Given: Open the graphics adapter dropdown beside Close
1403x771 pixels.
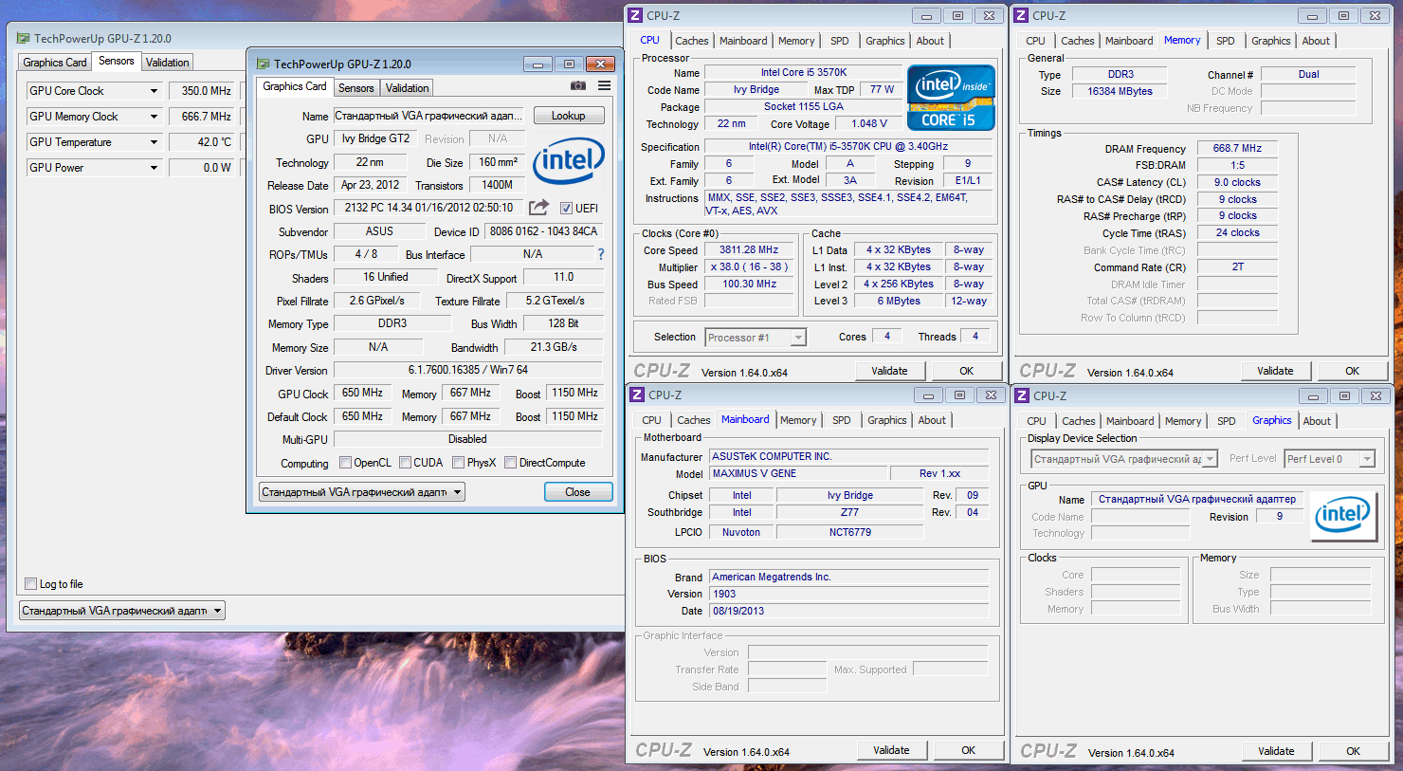Looking at the screenshot, I should point(362,492).
